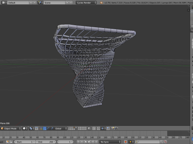The height and width of the screenshot is (144, 193).
Task: Open the Object Mode dropdown
Action: pyautogui.click(x=11, y=128)
